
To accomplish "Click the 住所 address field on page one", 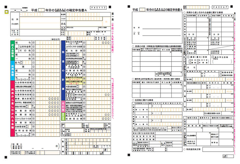I will [40, 23].
